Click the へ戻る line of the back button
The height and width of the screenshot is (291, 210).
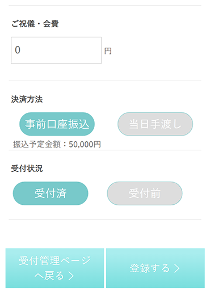coord(49,276)
